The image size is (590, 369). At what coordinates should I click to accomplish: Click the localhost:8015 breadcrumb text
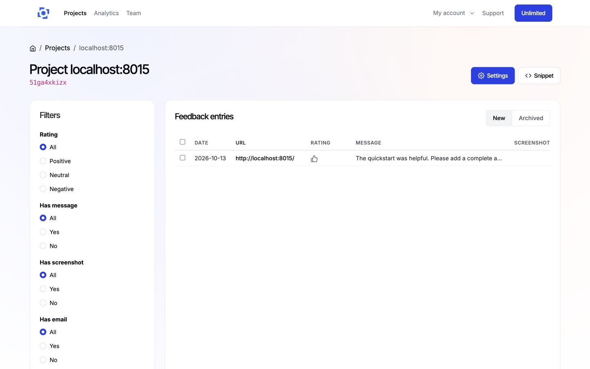(101, 48)
